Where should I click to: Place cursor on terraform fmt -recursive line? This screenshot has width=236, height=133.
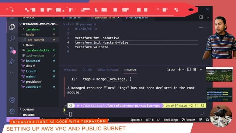(97, 38)
